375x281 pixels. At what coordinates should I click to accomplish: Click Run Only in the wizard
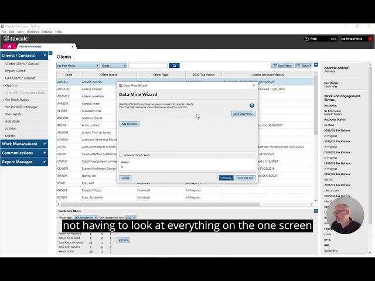click(226, 178)
